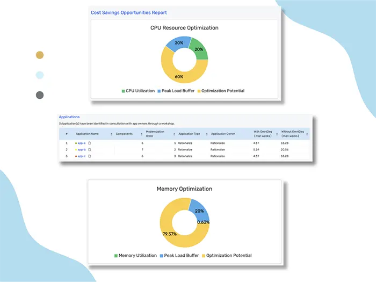Open the app-a application link
376x282 pixels.
coord(81,143)
